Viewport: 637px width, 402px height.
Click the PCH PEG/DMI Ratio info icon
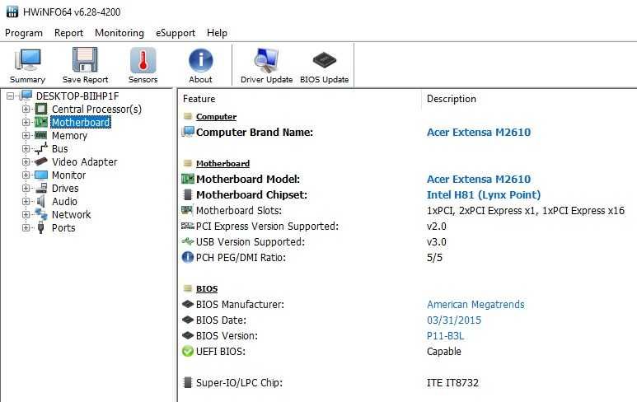(x=187, y=257)
